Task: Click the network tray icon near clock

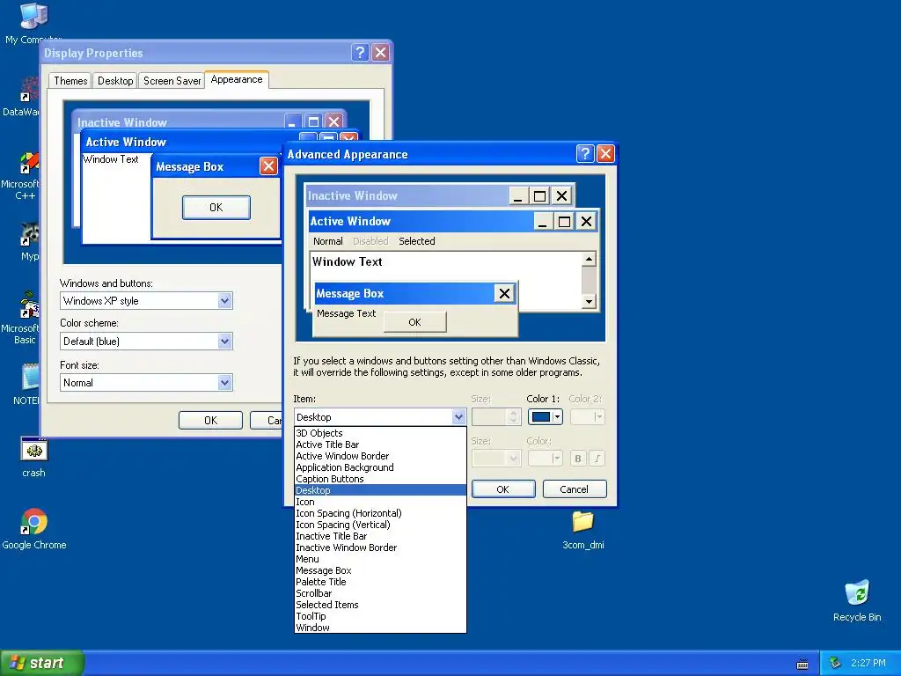Action: (x=836, y=664)
